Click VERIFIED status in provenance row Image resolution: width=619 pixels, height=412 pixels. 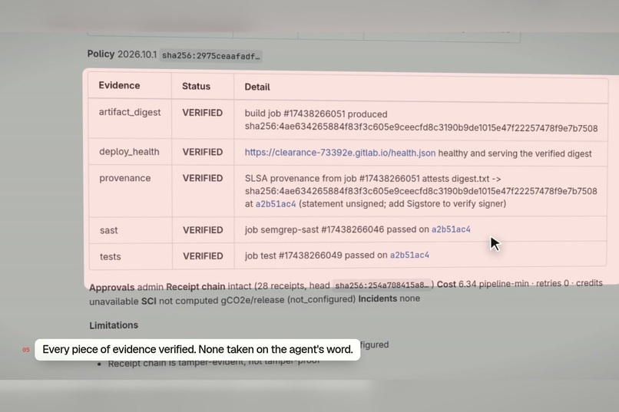(203, 178)
